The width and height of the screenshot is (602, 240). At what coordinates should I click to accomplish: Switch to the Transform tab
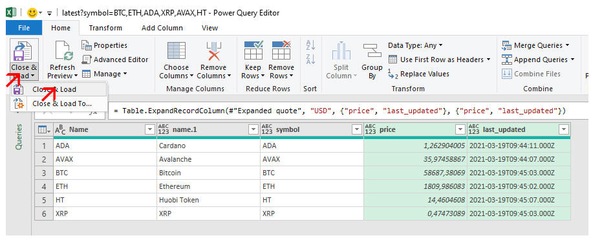tap(105, 28)
